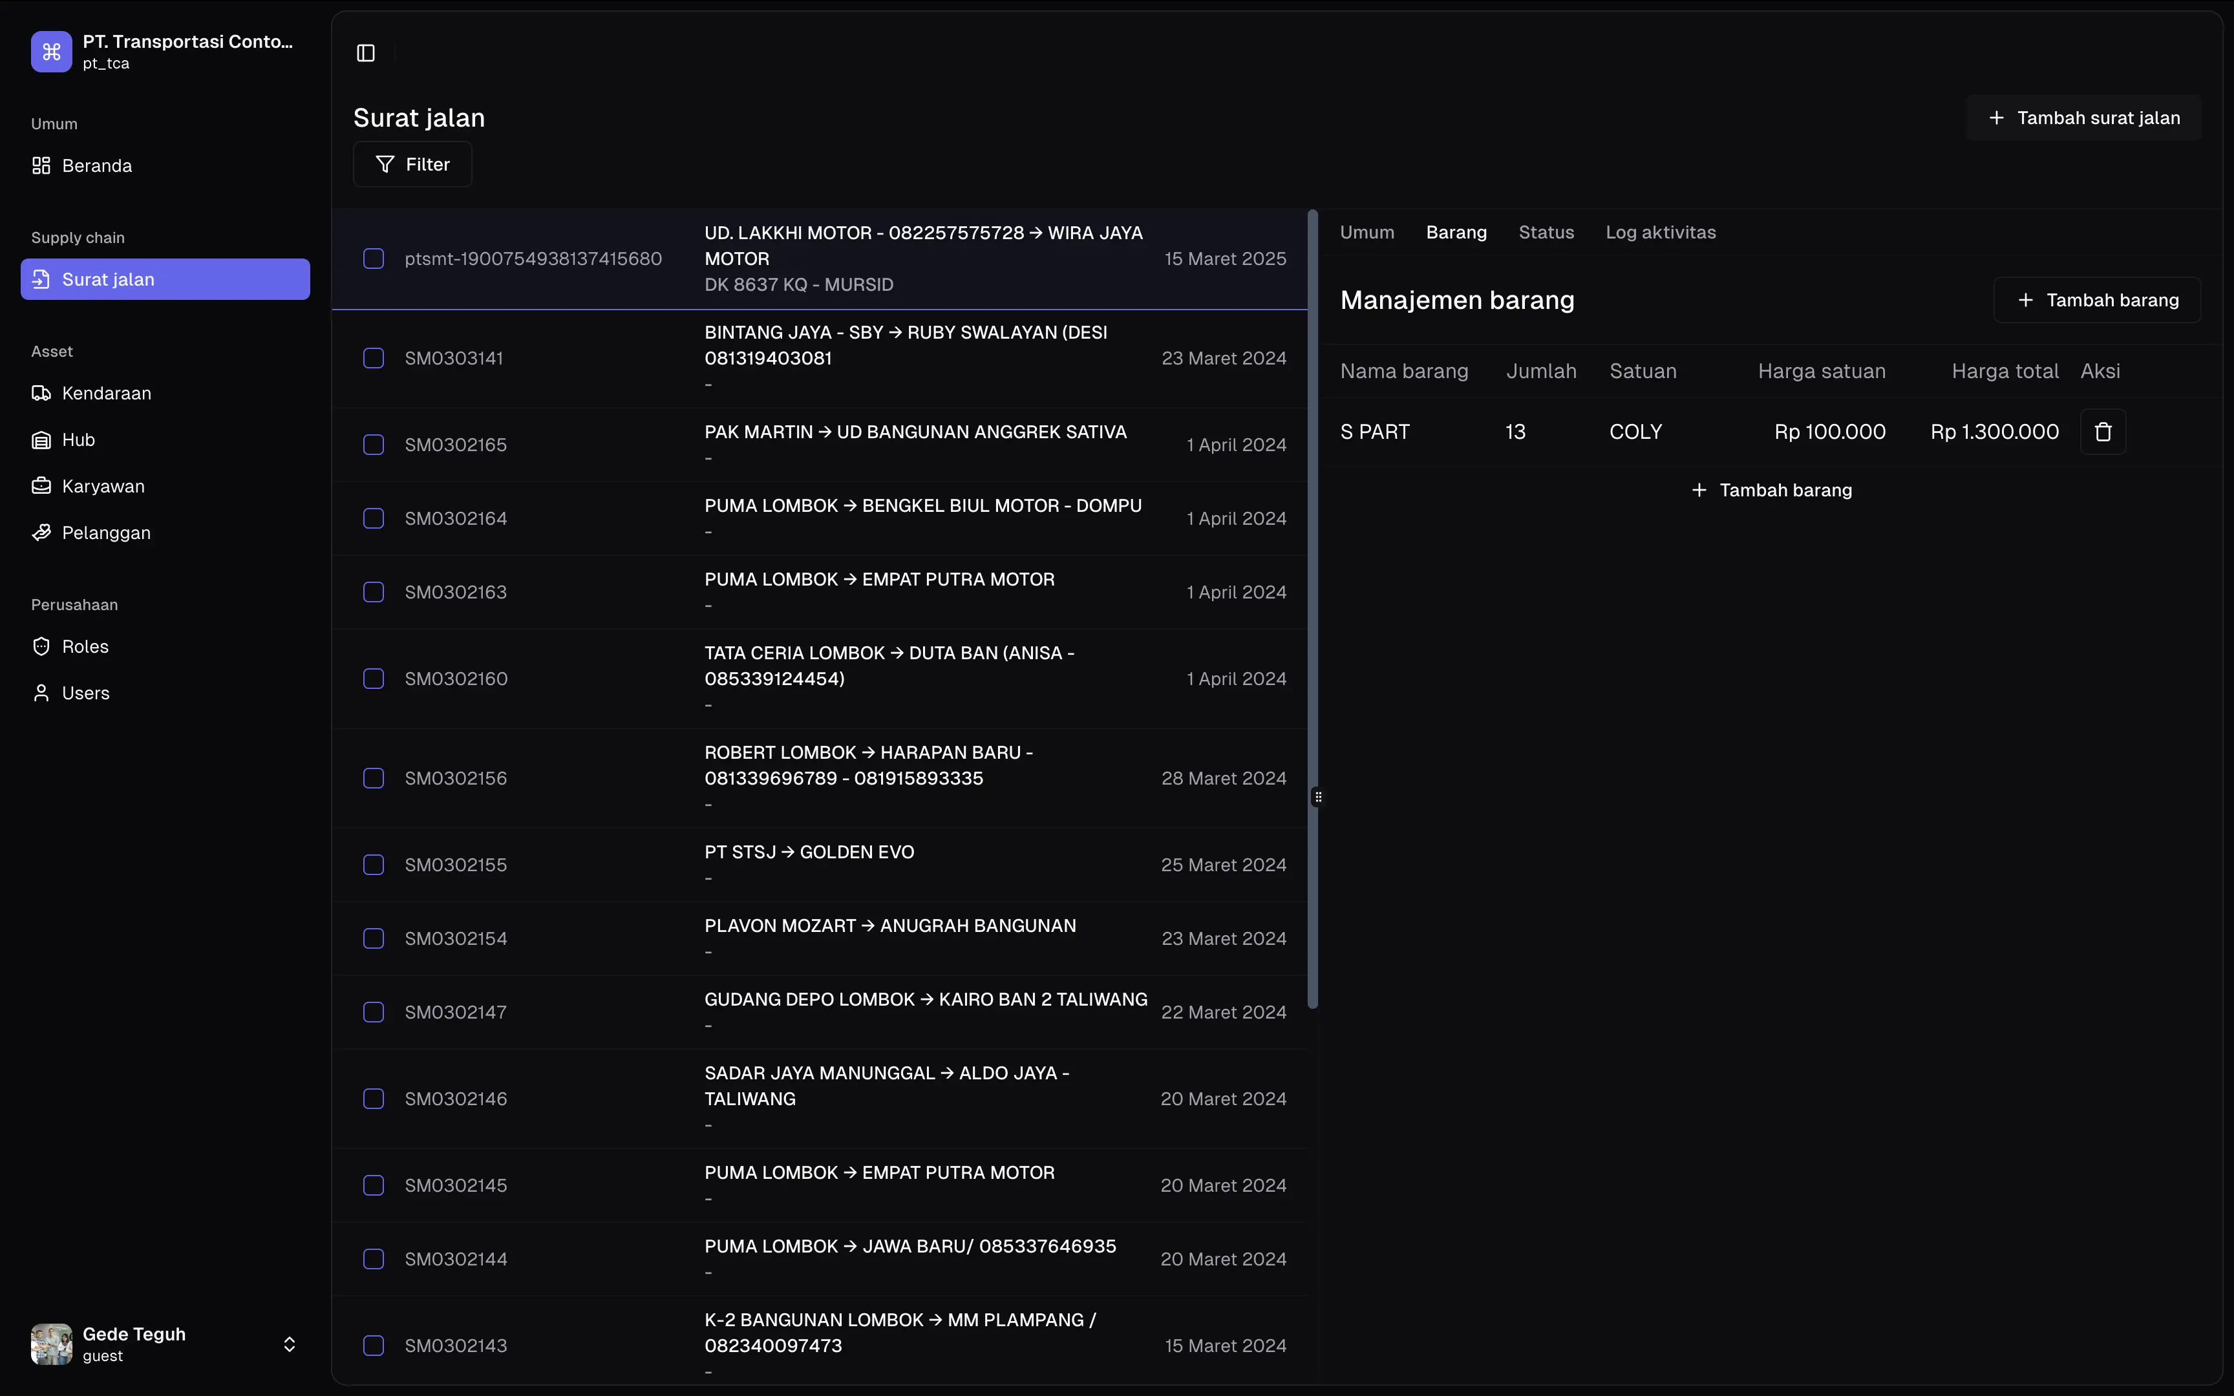Go to Beranda dashboard
This screenshot has width=2234, height=1396.
(x=96, y=166)
